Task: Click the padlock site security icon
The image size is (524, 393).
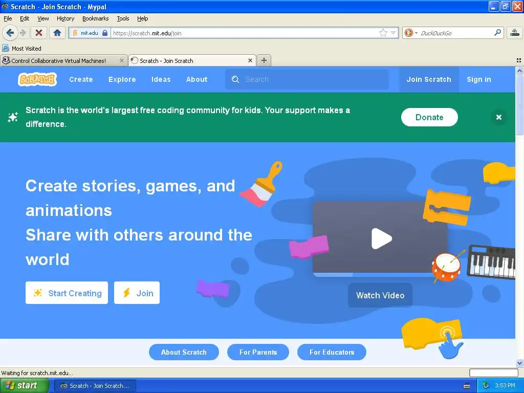Action: tap(104, 33)
